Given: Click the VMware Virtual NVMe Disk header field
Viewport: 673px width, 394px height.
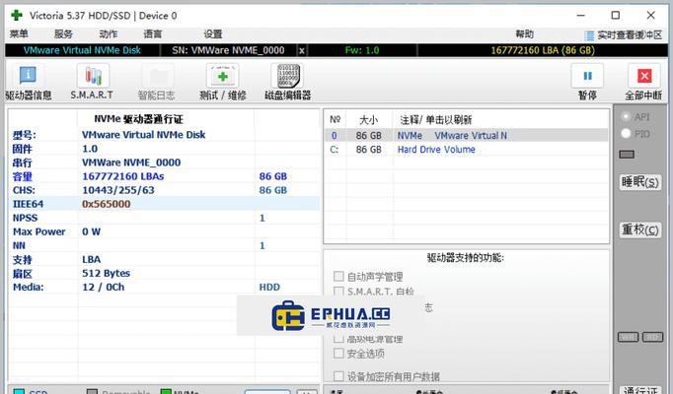Looking at the screenshot, I should coord(82,50).
